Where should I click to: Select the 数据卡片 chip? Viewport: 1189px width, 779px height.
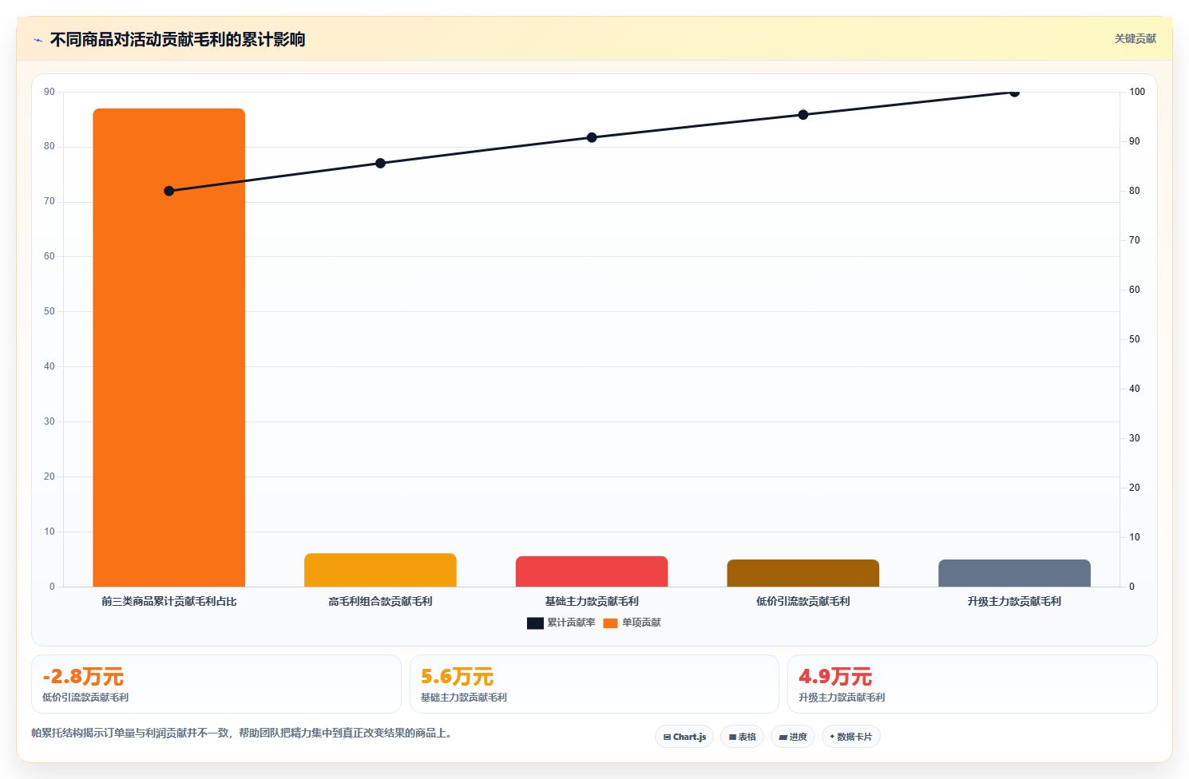(x=850, y=737)
